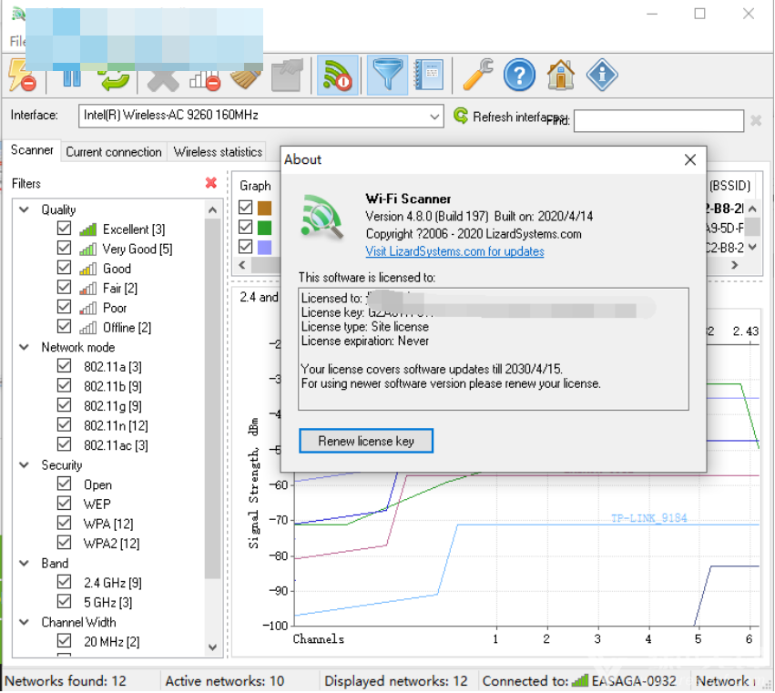775x693 pixels.
Task: Clear the Find field with gray X
Action: [x=756, y=120]
